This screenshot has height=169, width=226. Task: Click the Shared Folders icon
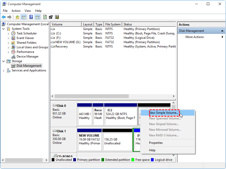click(13, 43)
